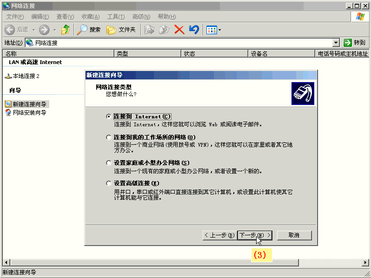The height and width of the screenshot is (278, 371).
Task: Click the Move To folder icon
Action: point(149,30)
